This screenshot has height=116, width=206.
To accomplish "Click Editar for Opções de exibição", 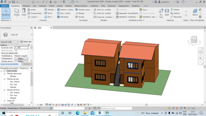I will [x=21, y=62].
